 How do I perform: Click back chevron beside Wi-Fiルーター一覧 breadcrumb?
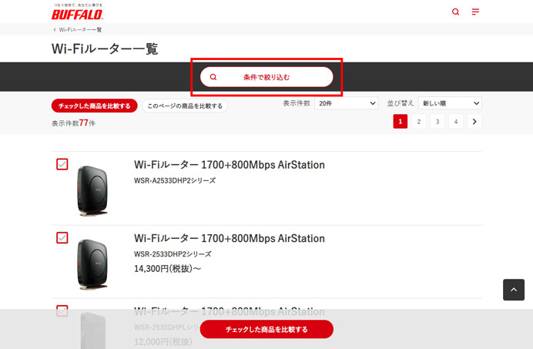(54, 29)
